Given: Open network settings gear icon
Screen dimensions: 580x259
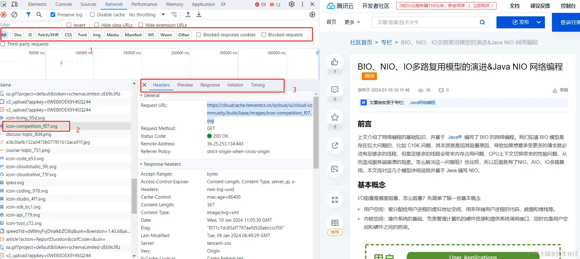Looking at the screenshot, I should (312, 14).
